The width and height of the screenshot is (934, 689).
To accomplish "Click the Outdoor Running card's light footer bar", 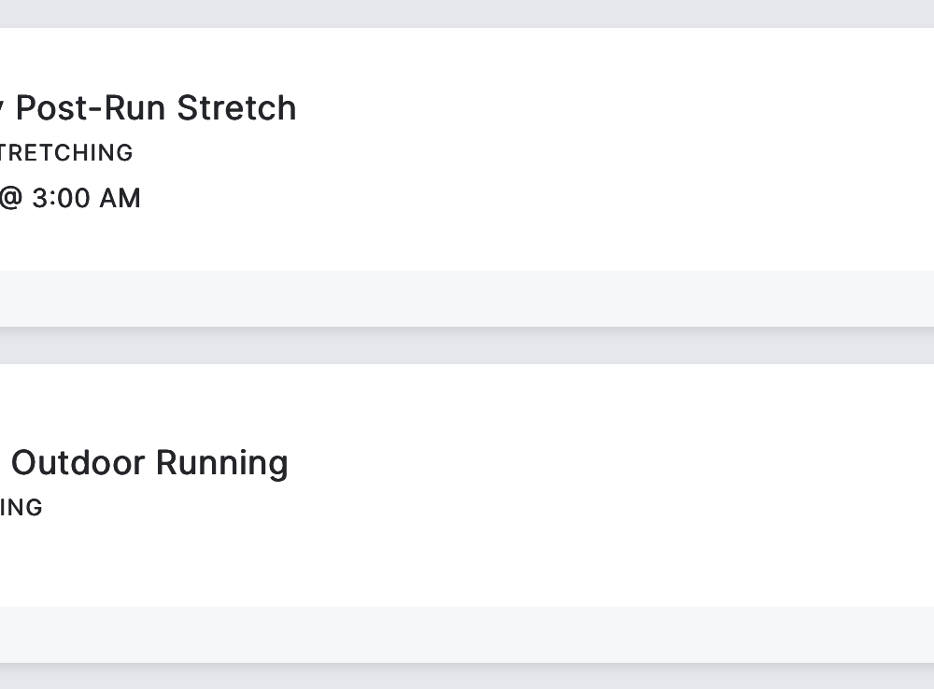I will [x=467, y=635].
